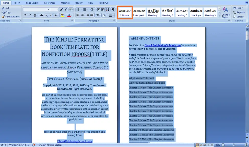This screenshot has height=147, width=249.
Task: Open Word Help with the question mark icon
Action: pos(247,3)
